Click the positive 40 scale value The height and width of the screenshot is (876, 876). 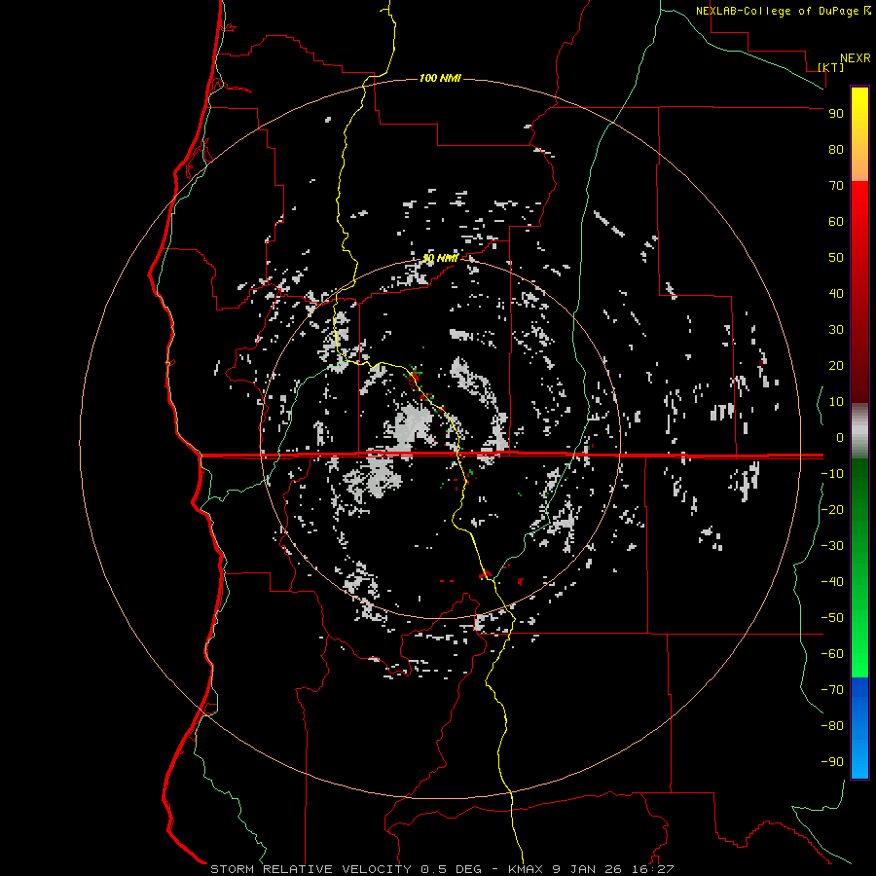click(x=836, y=293)
